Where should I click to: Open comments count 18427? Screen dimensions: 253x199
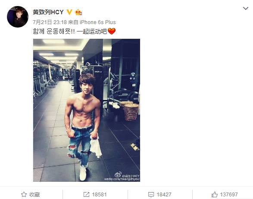(164, 195)
